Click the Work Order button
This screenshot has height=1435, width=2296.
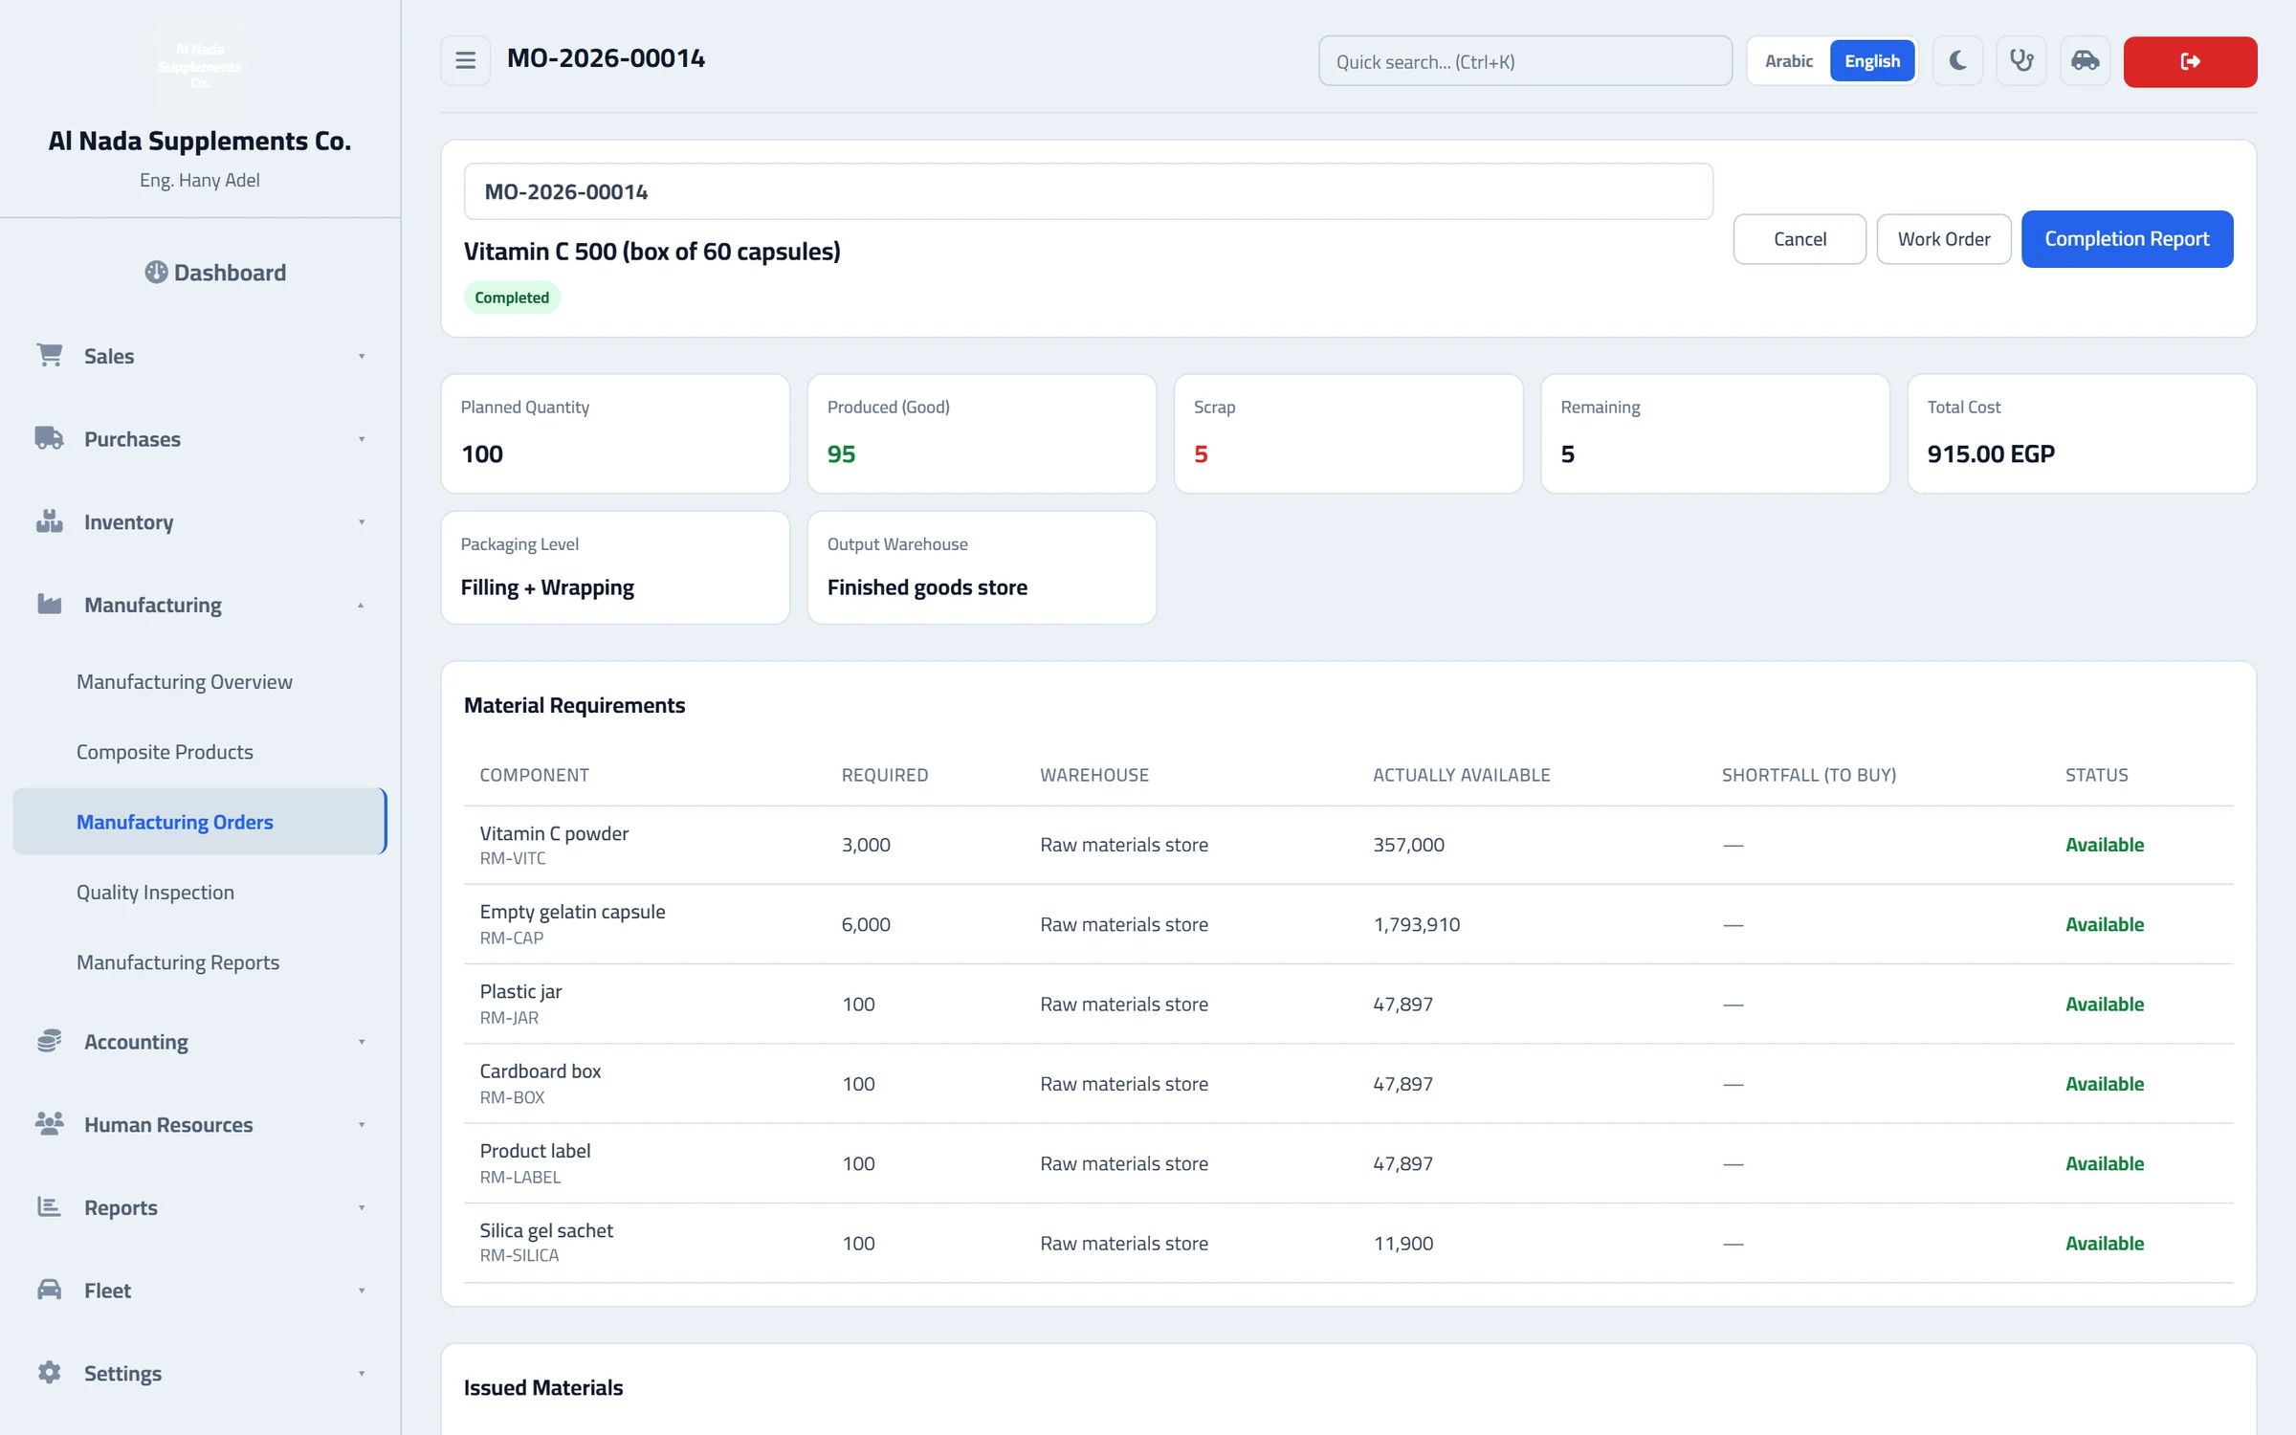1943,239
